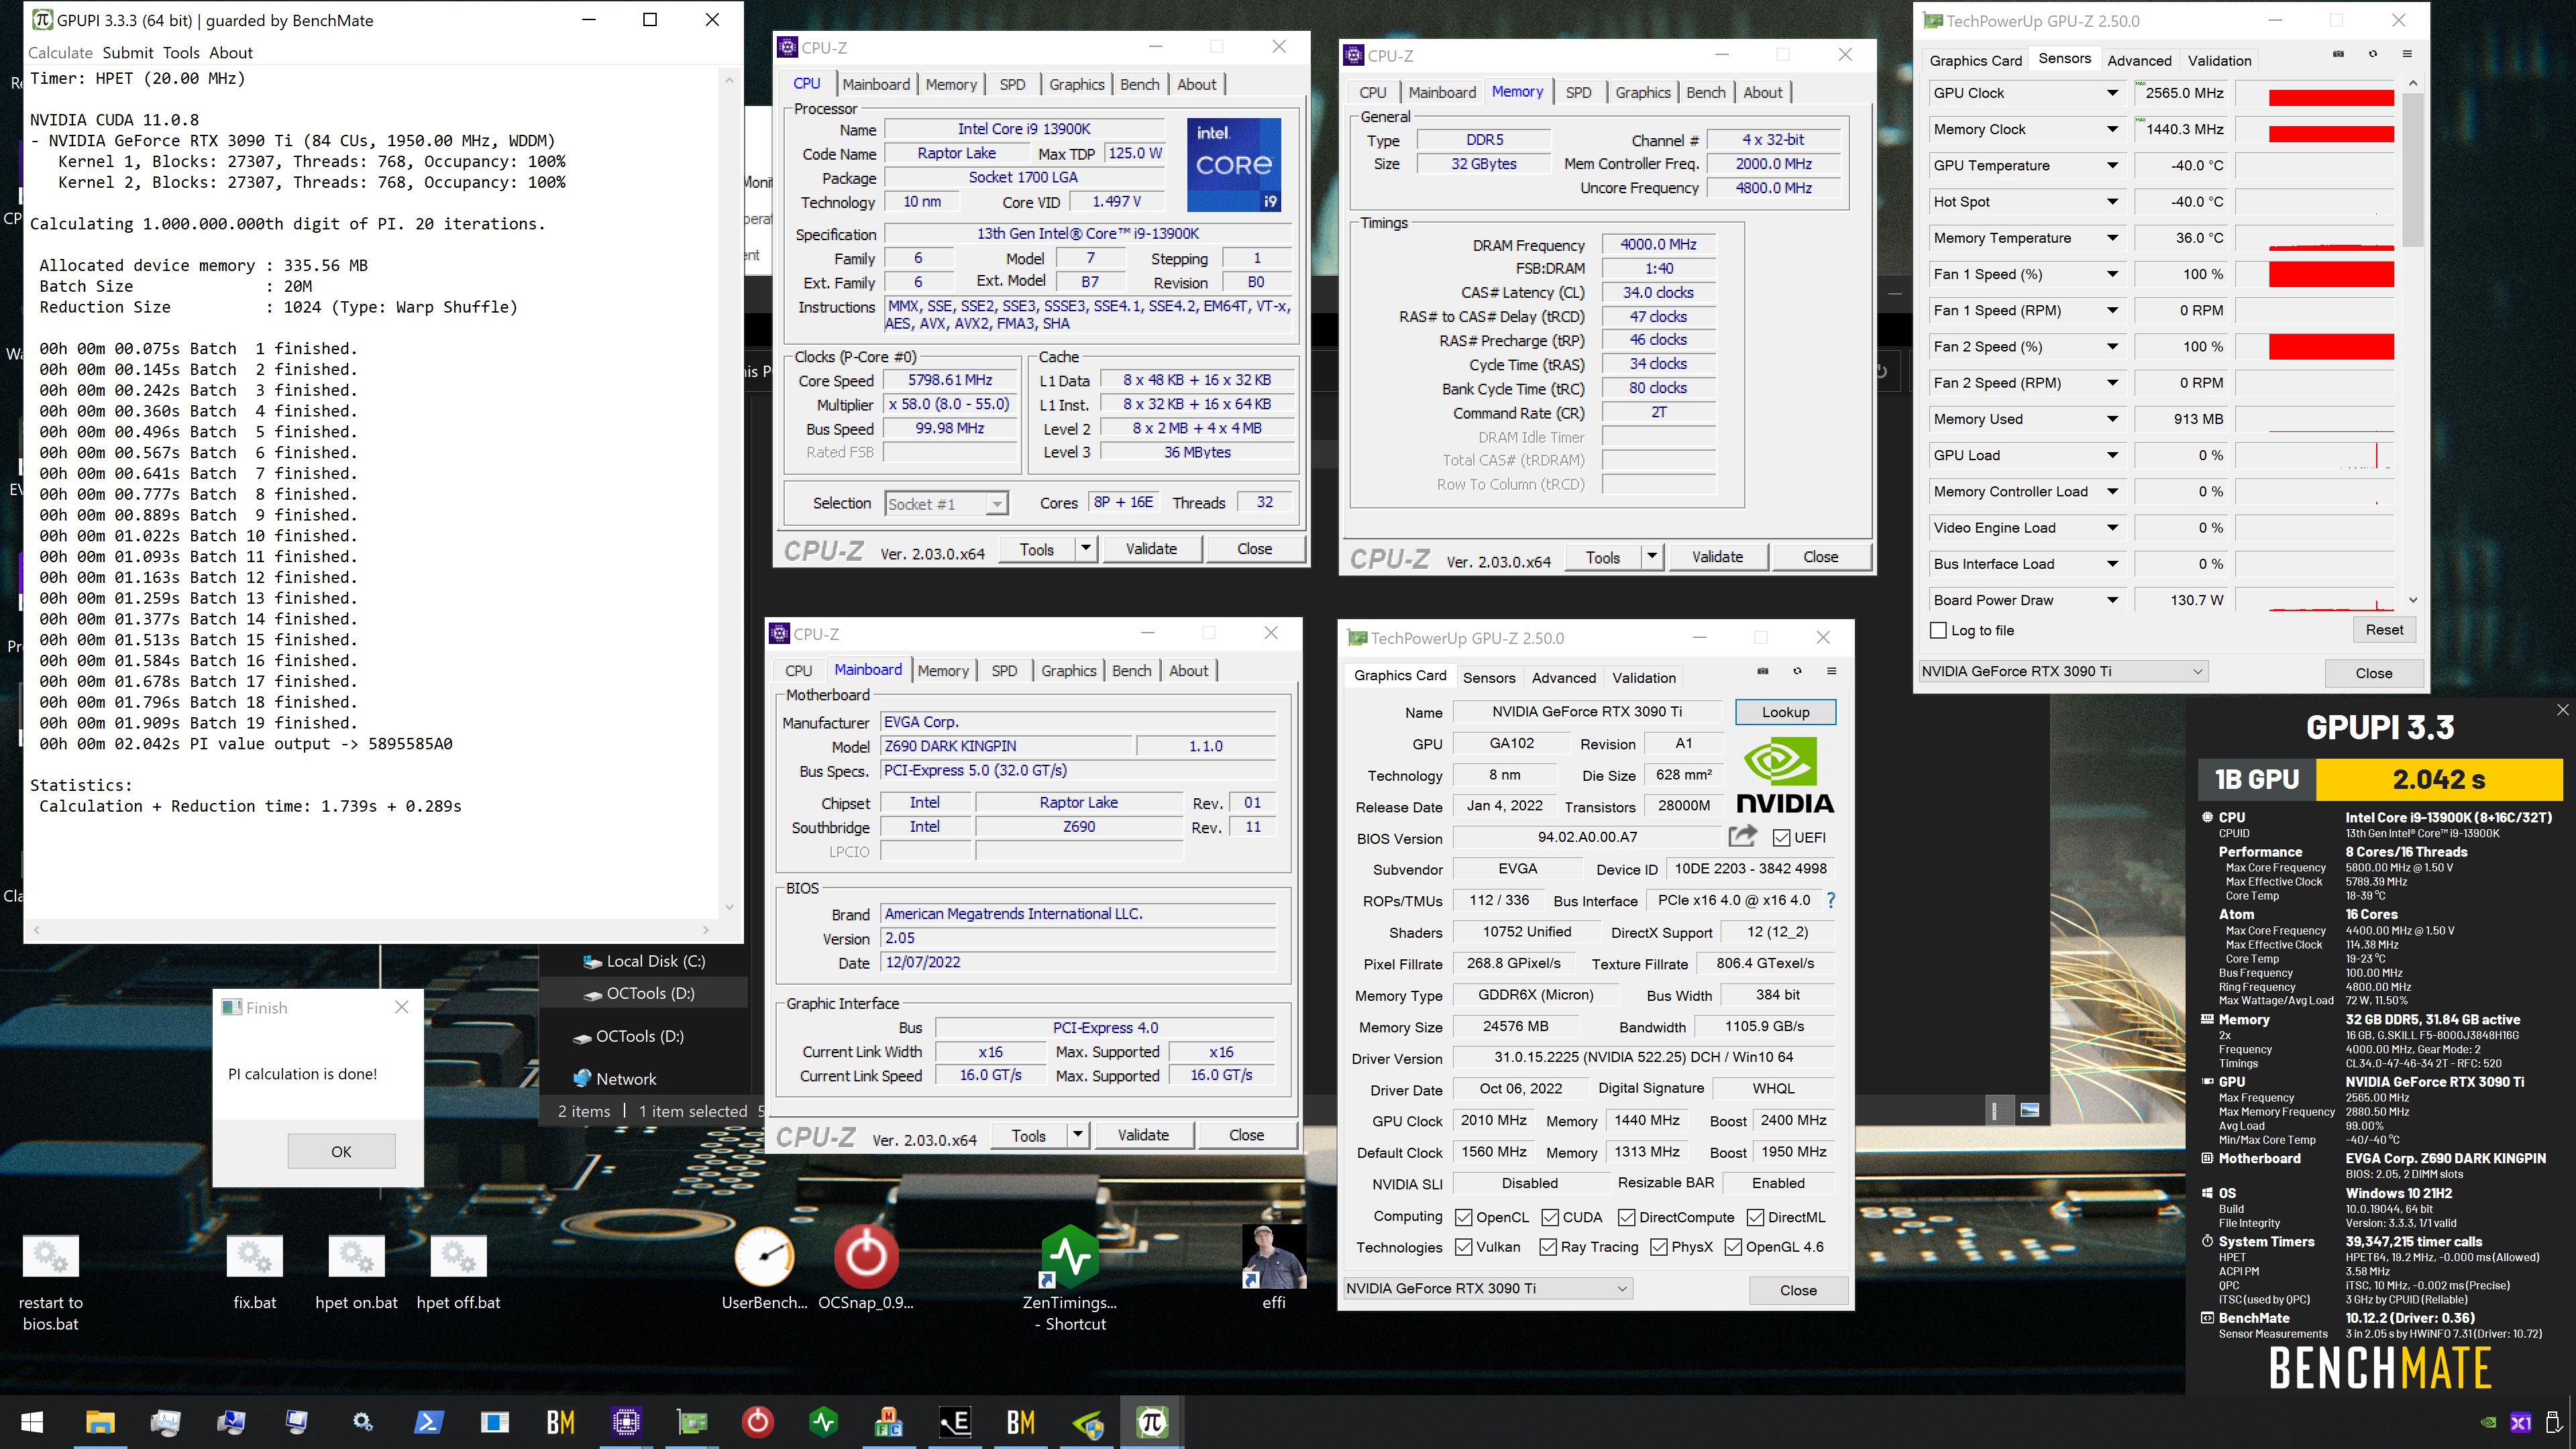Image resolution: width=2576 pixels, height=1449 pixels.
Task: Open the Submit menu in GPUPI
Action: 128,53
